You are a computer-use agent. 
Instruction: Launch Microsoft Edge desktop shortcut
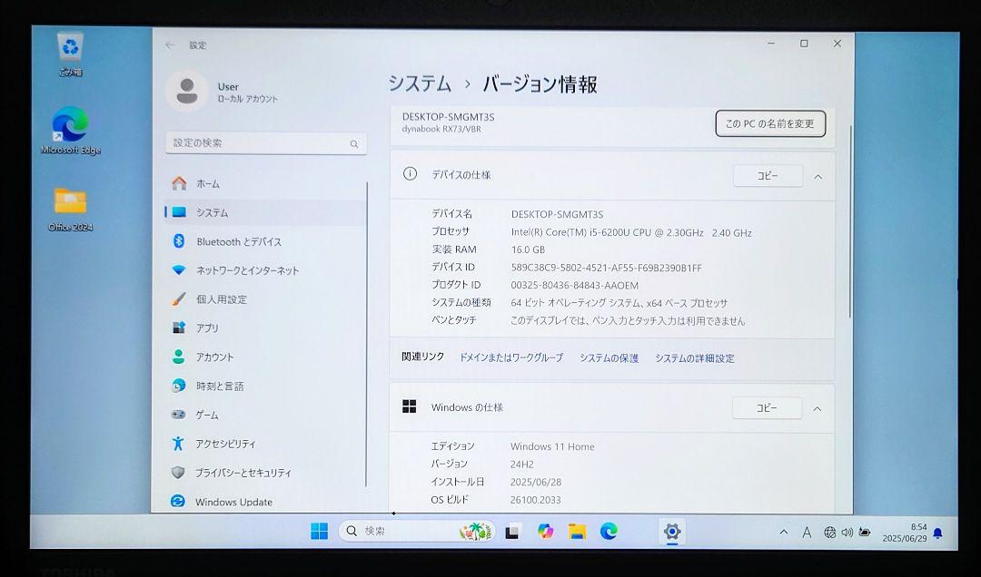pyautogui.click(x=70, y=130)
